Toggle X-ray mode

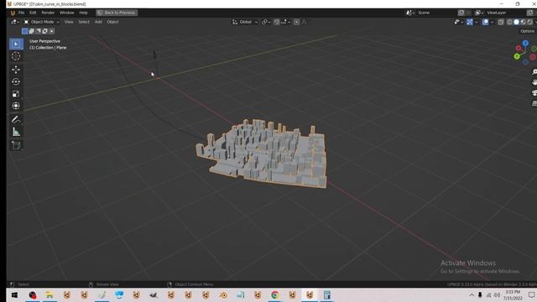point(501,22)
